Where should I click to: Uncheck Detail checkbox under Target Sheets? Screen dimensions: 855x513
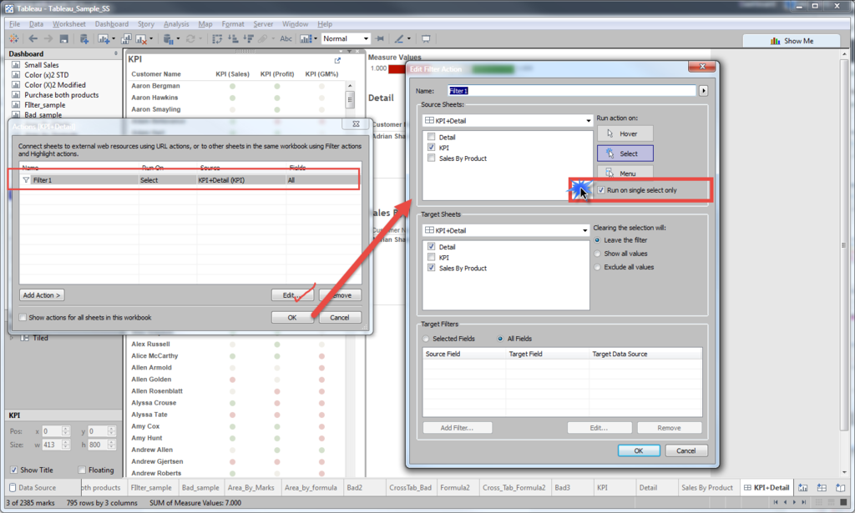[x=432, y=247]
